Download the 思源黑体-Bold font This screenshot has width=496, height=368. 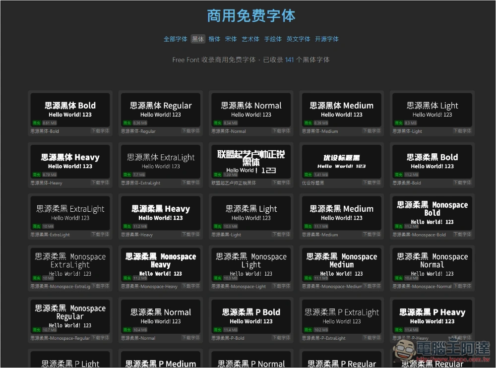pos(100,131)
